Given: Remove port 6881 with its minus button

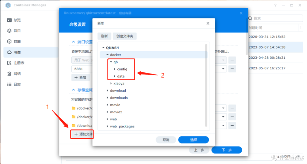Looking at the screenshot, I should (232, 69).
